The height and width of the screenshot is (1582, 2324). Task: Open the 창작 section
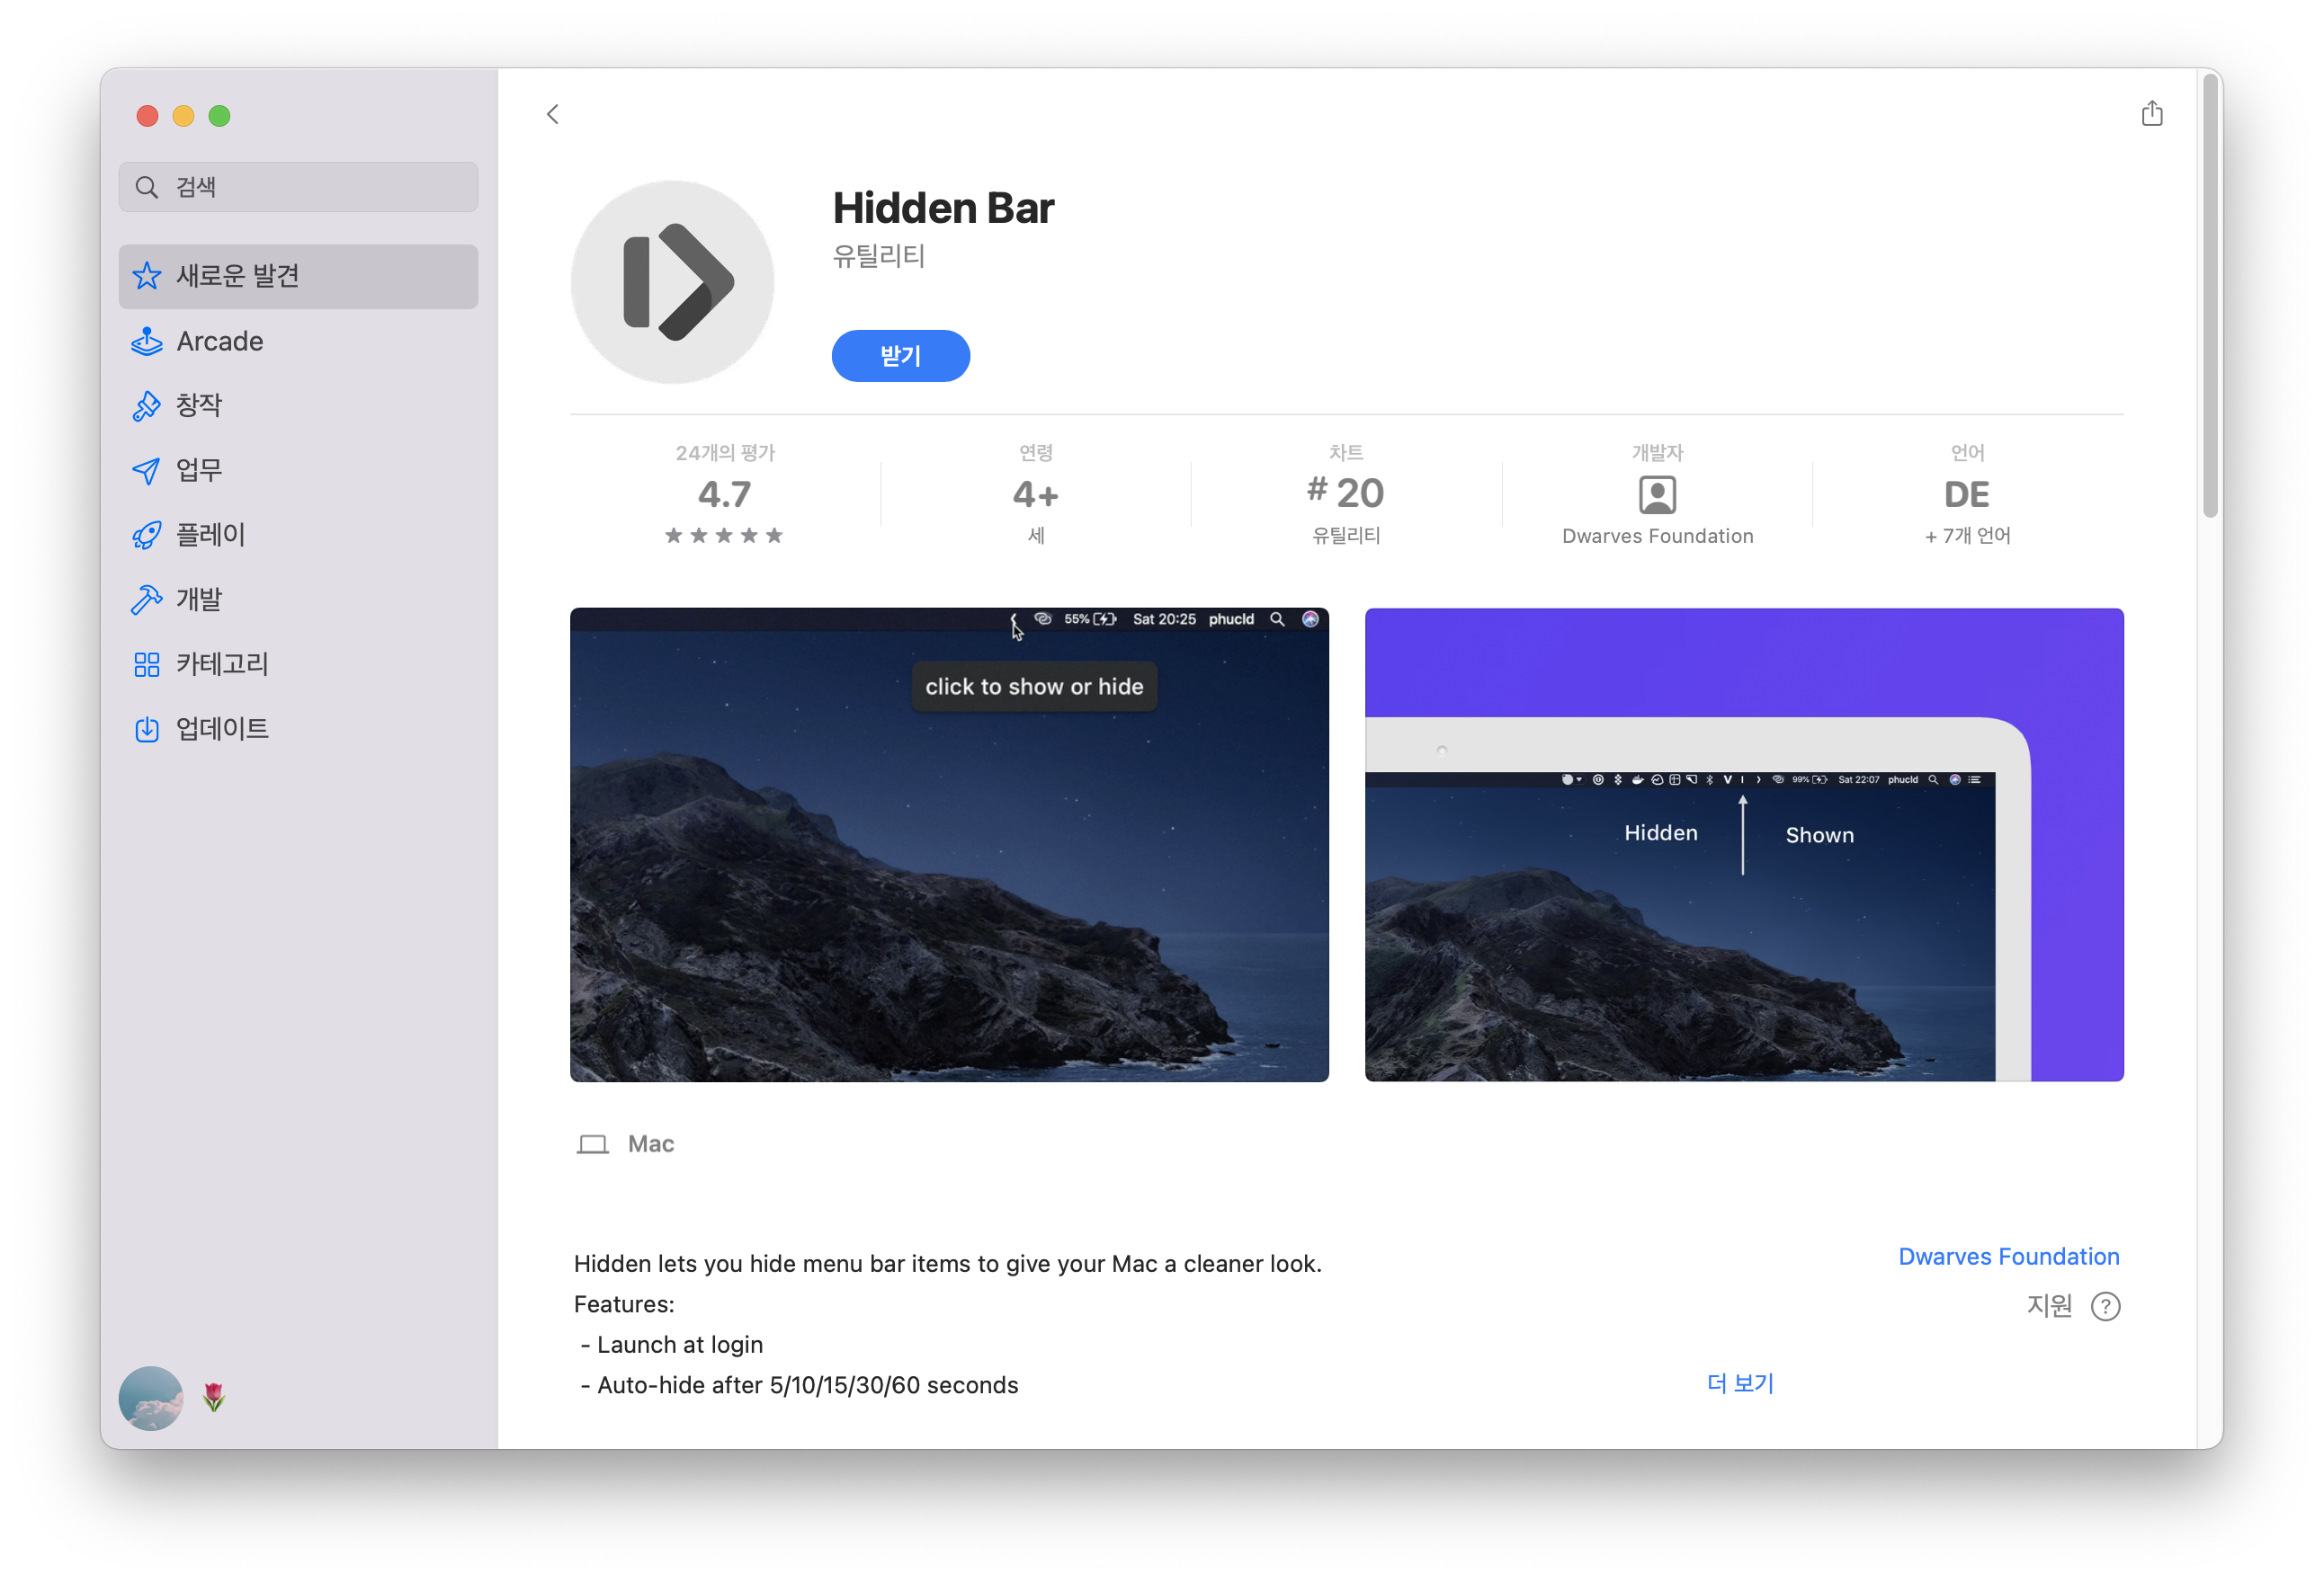tap(199, 405)
